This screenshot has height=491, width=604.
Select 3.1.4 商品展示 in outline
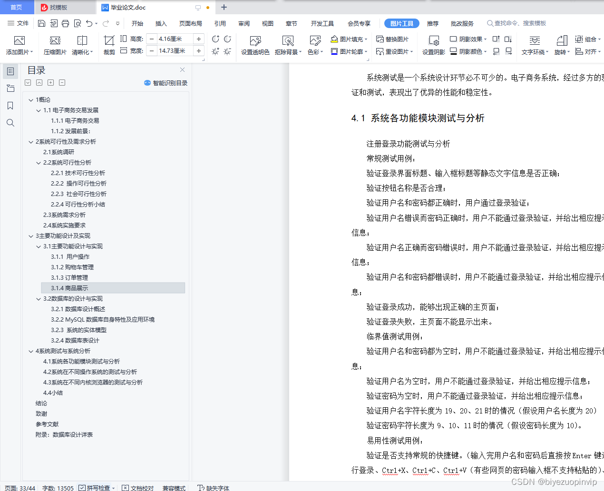pyautogui.click(x=113, y=288)
